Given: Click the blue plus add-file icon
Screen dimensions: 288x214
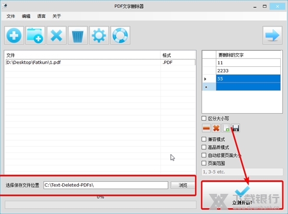Looking at the screenshot, I should pos(14,35).
